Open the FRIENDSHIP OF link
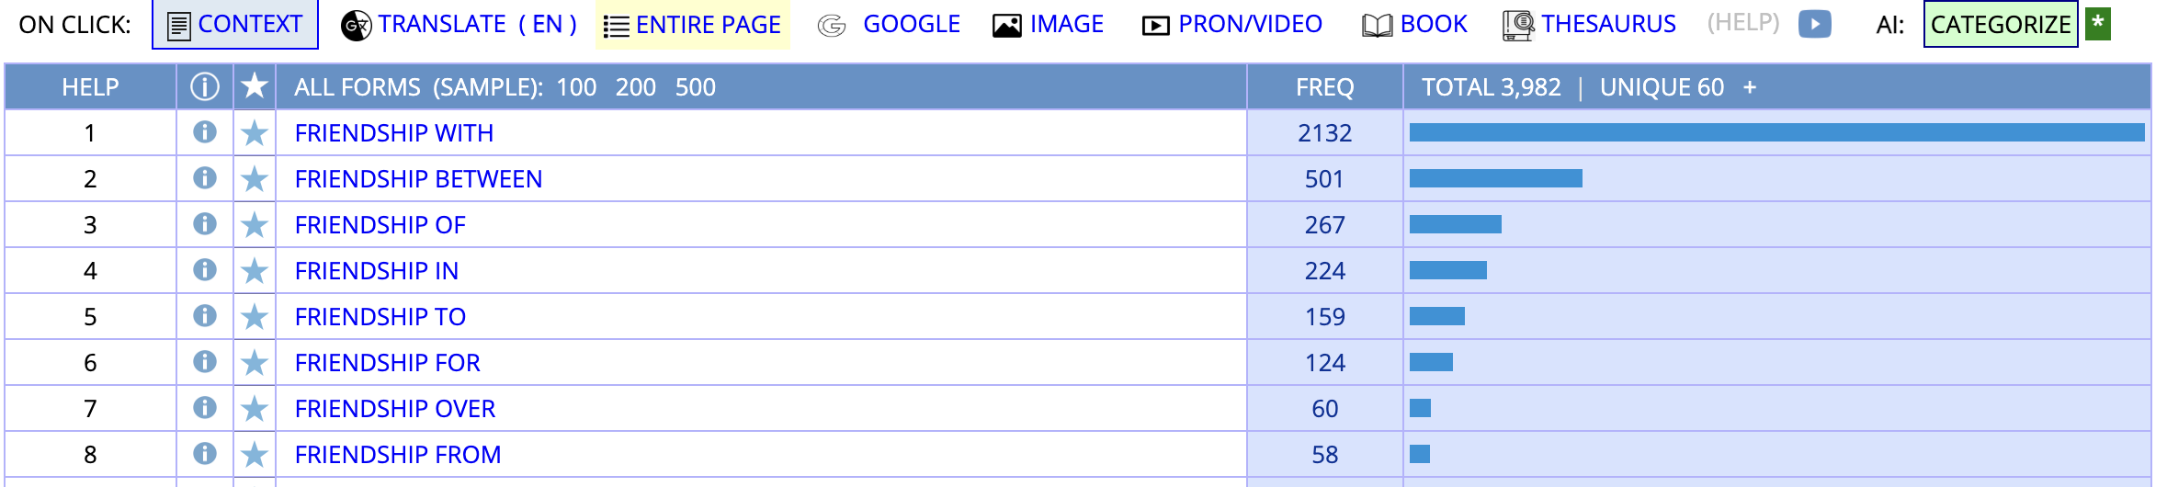The height and width of the screenshot is (487, 2167). (x=380, y=225)
